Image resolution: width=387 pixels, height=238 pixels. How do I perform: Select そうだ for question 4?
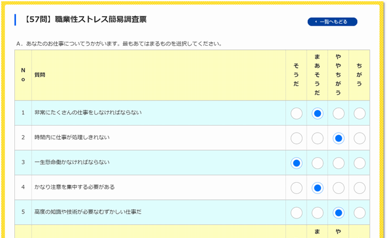tap(297, 187)
